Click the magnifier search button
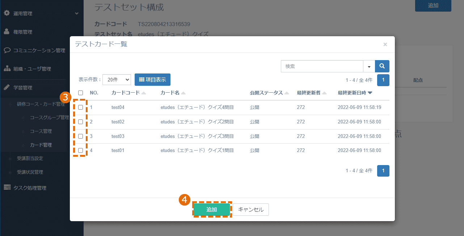The image size is (464, 236). pyautogui.click(x=382, y=66)
